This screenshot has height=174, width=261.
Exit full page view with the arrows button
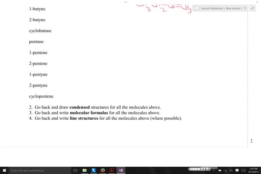pos(253,8)
